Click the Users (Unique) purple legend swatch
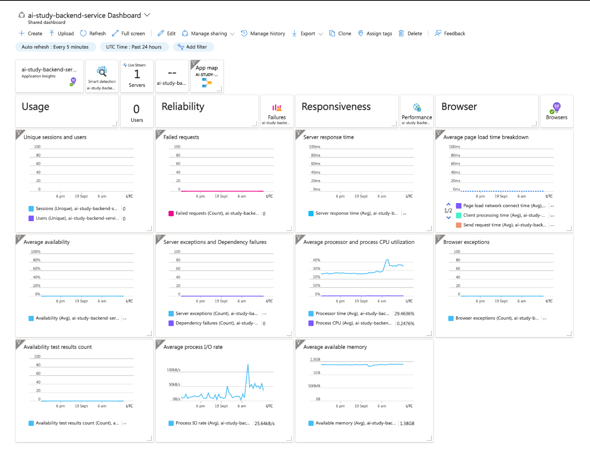 (x=31, y=218)
